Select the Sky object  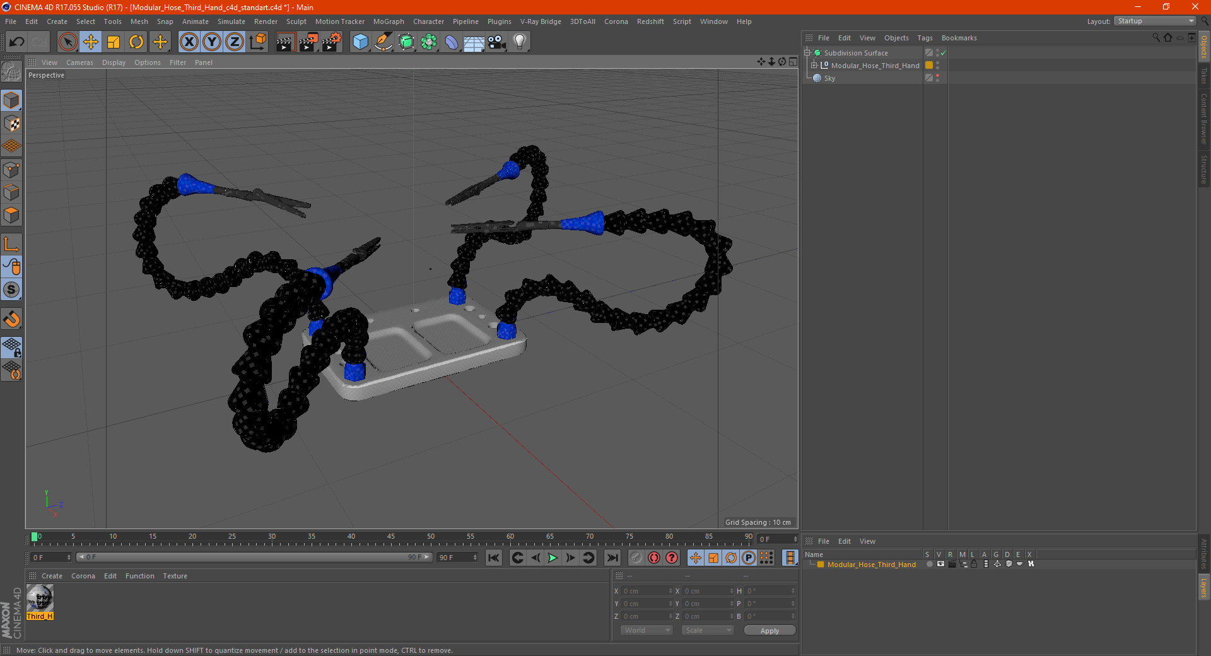[829, 78]
